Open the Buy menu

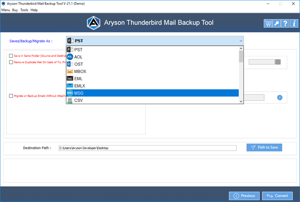click(x=15, y=10)
